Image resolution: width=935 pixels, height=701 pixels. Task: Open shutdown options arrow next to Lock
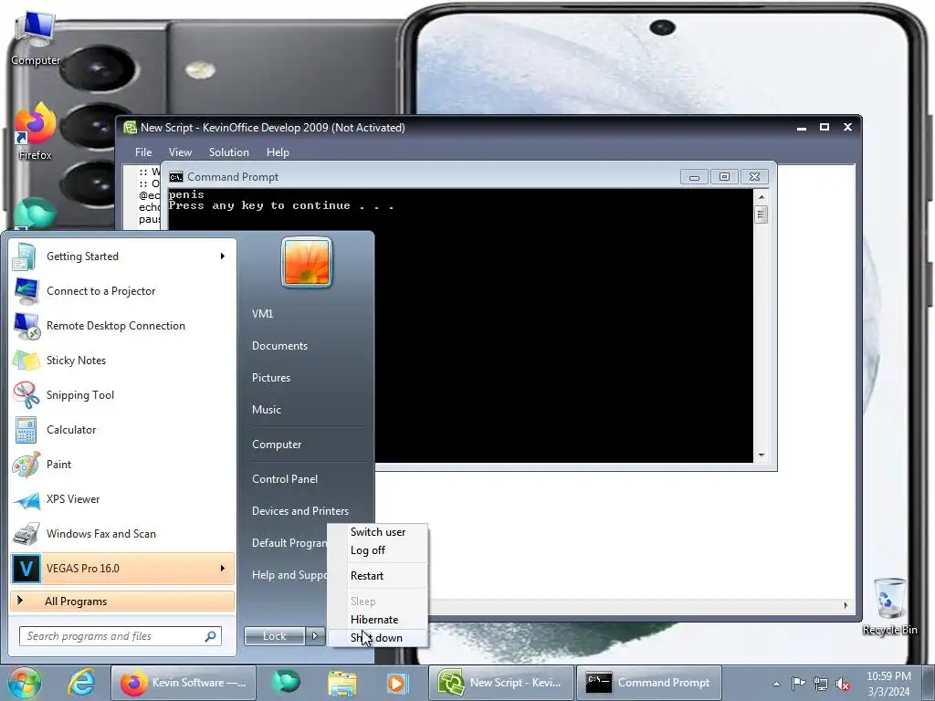pyautogui.click(x=315, y=636)
